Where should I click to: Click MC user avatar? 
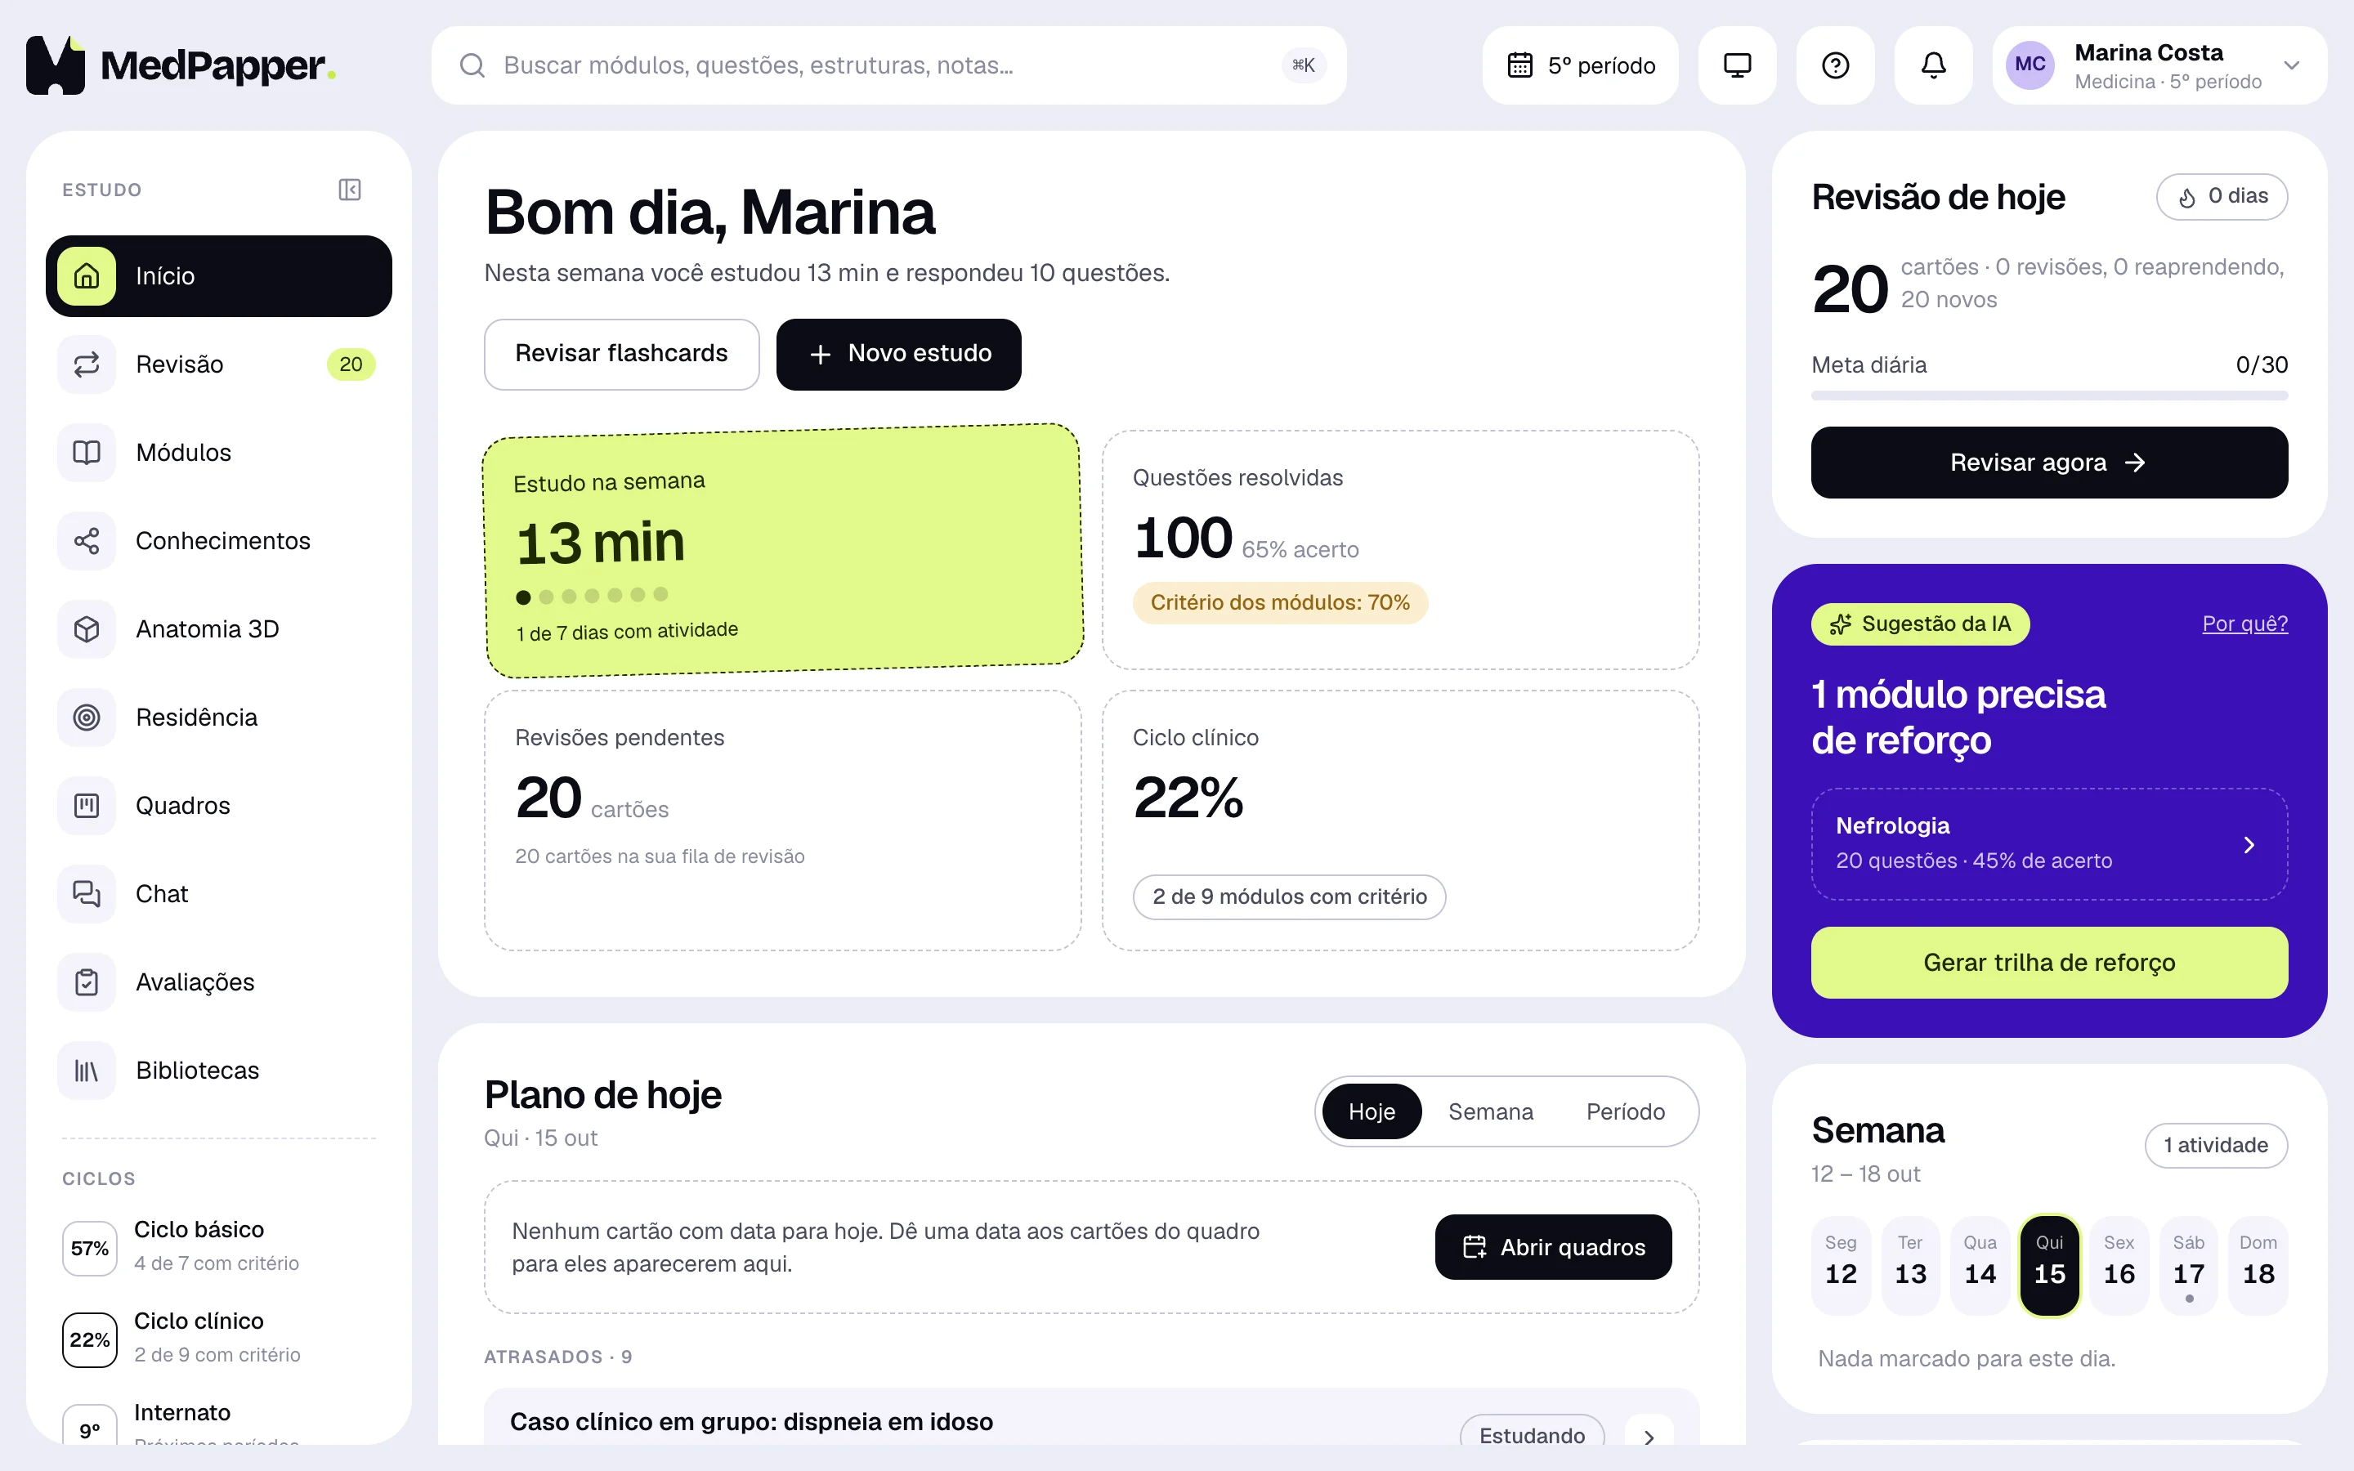pyautogui.click(x=2030, y=65)
